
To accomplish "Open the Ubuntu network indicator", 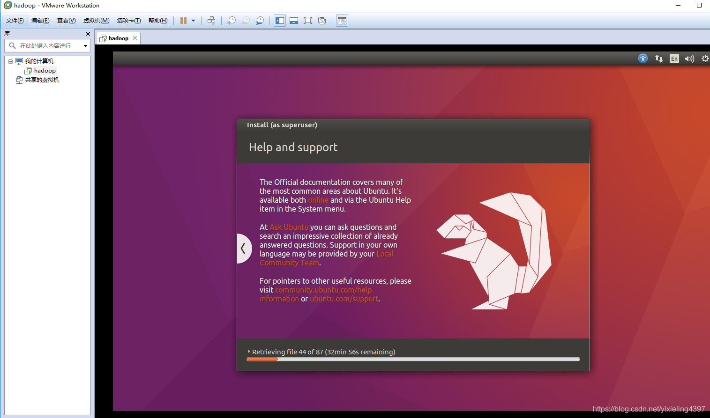I will point(659,59).
